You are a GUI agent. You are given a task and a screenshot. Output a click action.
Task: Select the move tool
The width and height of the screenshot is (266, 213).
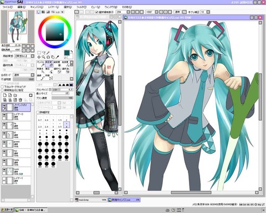(x=39, y=57)
